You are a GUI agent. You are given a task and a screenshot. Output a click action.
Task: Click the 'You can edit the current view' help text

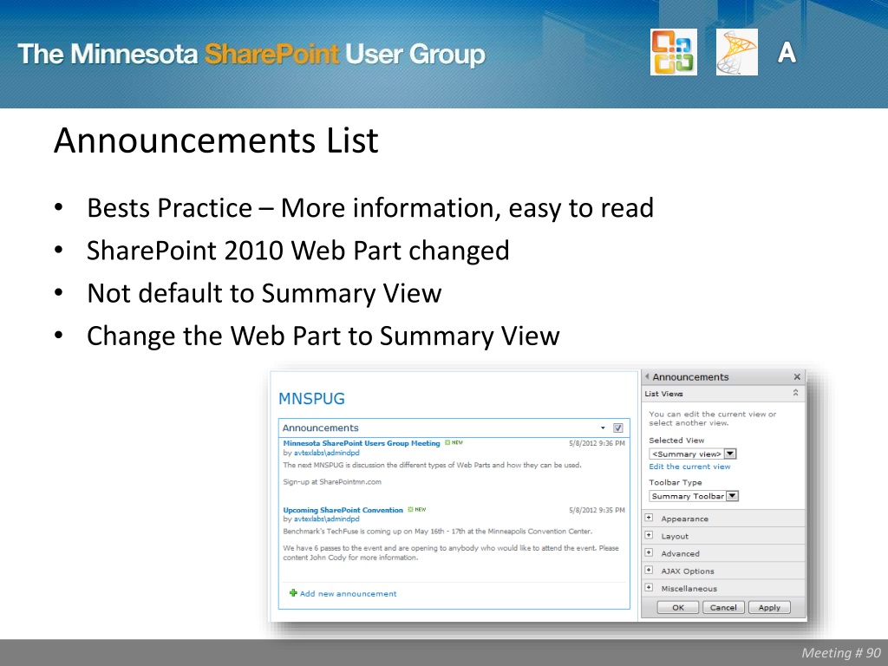pyautogui.click(x=713, y=419)
